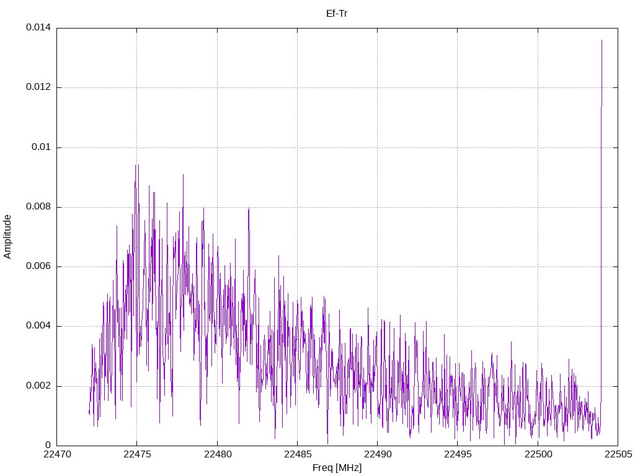Click the 22480 x-axis tick label

218,454
